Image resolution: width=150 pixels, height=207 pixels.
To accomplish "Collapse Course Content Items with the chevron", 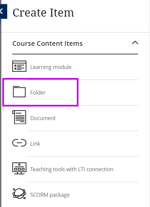I will [x=135, y=43].
